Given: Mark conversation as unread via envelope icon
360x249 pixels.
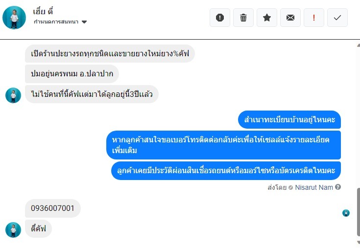Looking at the screenshot, I should click(290, 18).
